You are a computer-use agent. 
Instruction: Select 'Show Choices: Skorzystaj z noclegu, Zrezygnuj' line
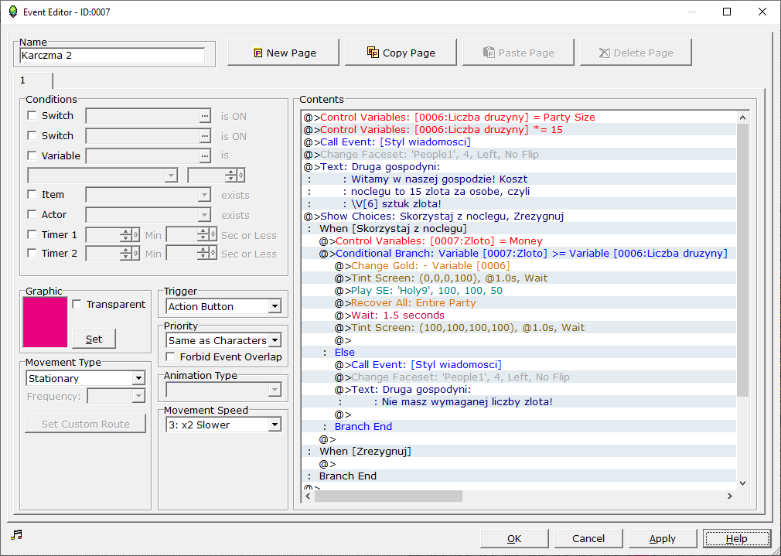tap(519, 217)
